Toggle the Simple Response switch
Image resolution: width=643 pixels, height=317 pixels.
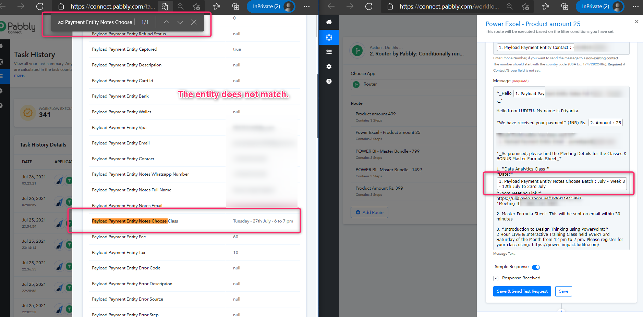(x=536, y=267)
